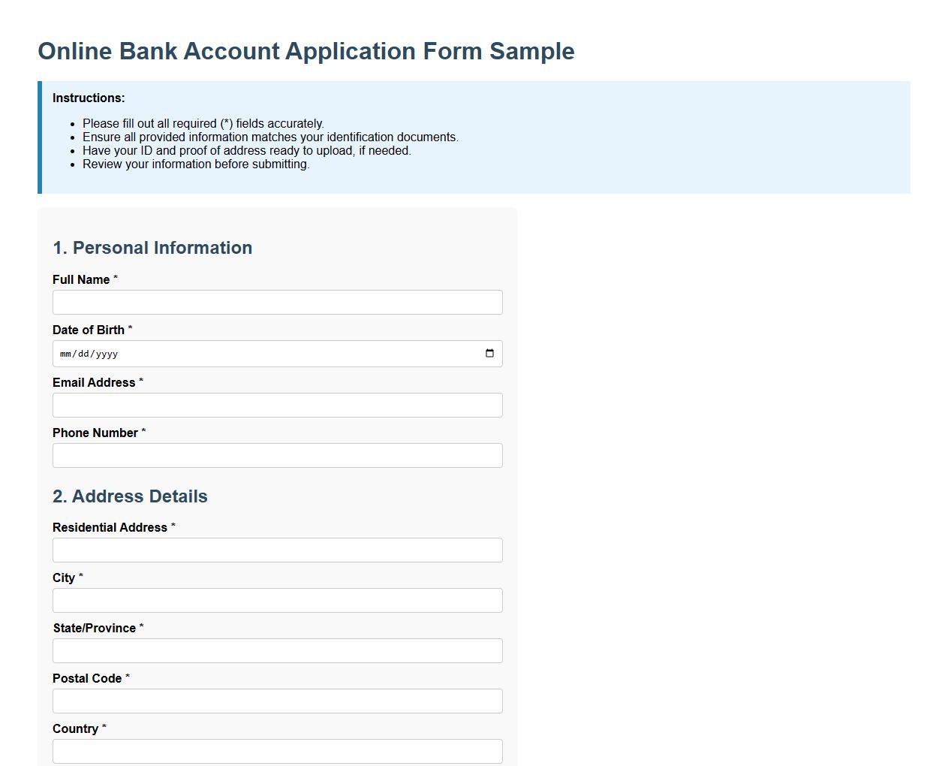
Task: Click the Full Name required asterisk label
Action: point(116,278)
